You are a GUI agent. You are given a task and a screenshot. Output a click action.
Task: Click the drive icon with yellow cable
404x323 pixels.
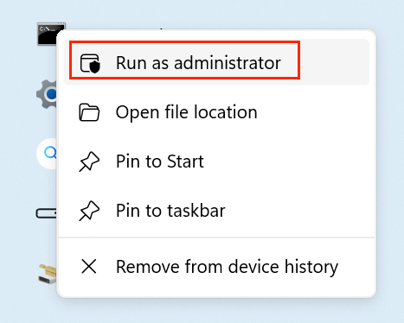48,274
